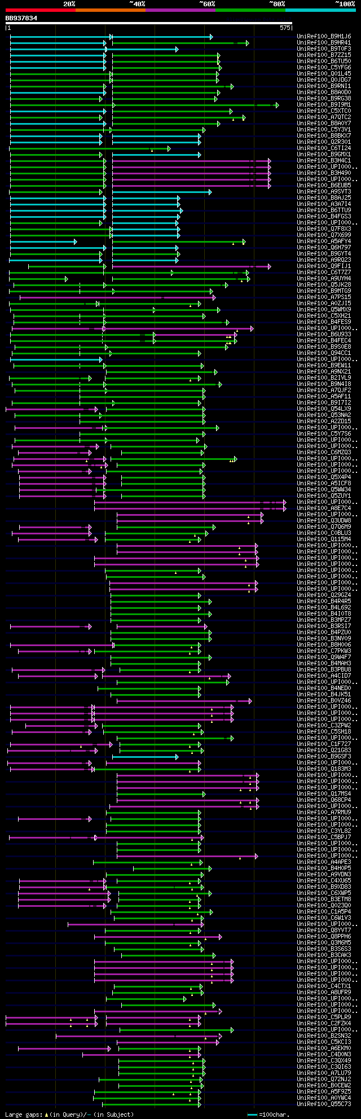Select the UniRef100_B3RSI7 label
The image size is (361, 1119).
pos(324,626)
